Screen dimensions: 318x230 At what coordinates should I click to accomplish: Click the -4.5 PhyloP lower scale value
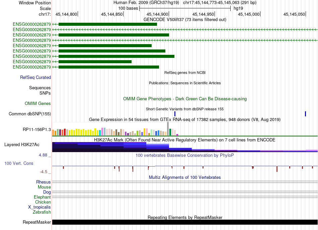click(44, 172)
